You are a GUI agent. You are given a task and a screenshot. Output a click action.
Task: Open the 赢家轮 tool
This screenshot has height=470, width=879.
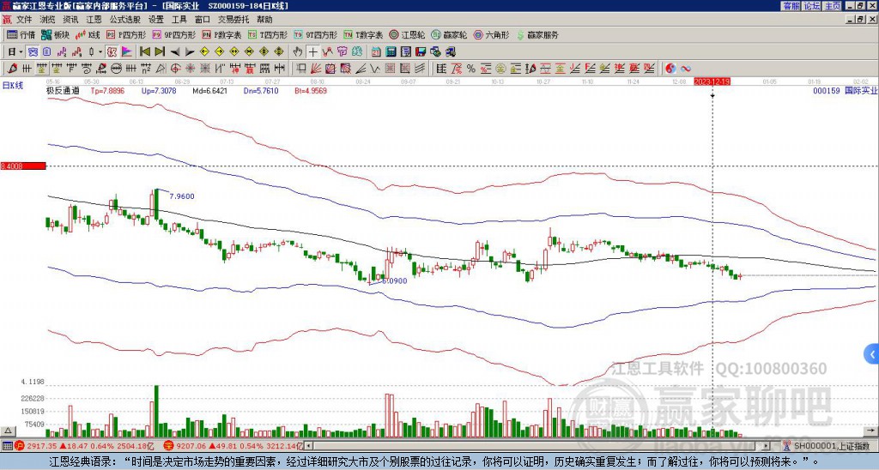point(449,34)
